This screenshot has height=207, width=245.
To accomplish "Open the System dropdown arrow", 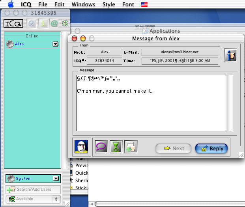I will coord(56,179).
